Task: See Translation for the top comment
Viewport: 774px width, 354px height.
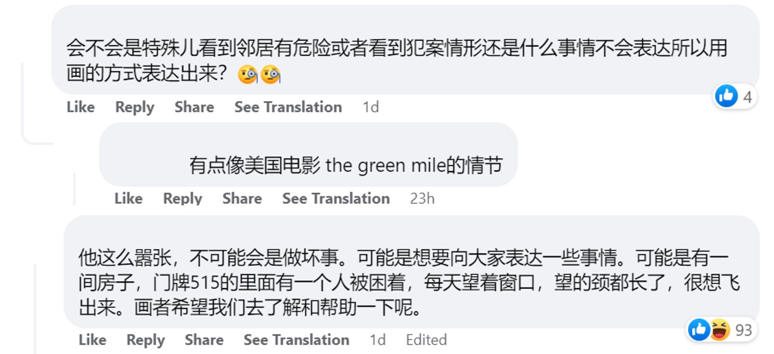Action: [288, 107]
